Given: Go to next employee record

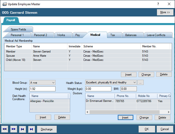Looking at the screenshot, I should pos(14,129).
